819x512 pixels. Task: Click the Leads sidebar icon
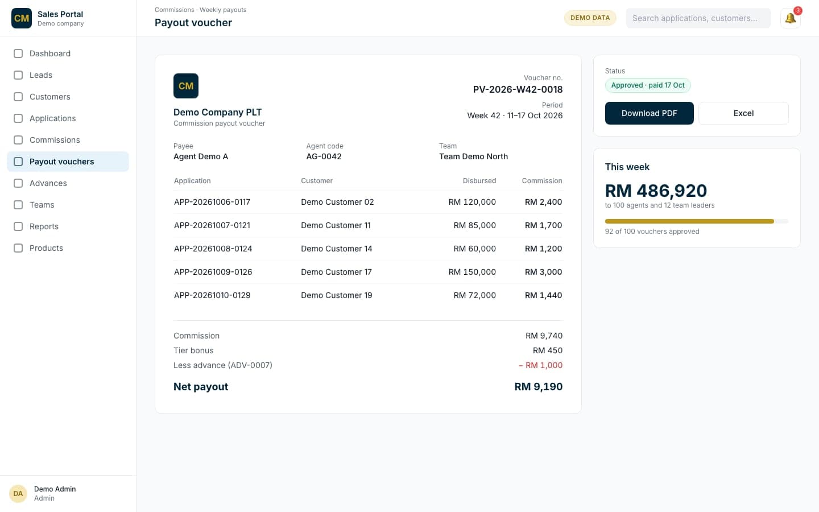[18, 75]
